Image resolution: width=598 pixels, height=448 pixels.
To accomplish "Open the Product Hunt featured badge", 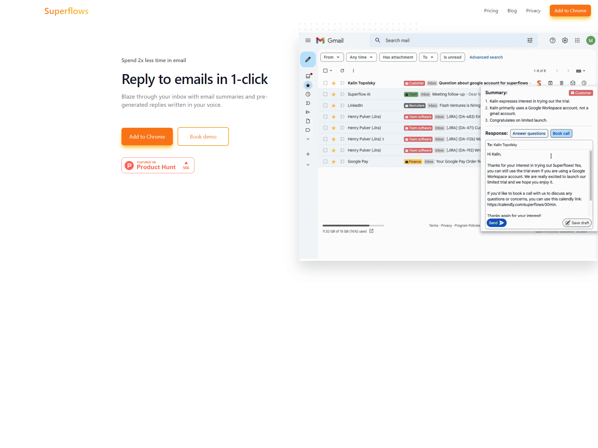I will coord(158,165).
